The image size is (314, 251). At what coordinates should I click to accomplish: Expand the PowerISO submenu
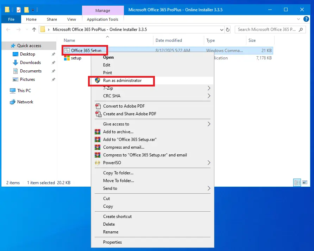[x=152, y=163]
